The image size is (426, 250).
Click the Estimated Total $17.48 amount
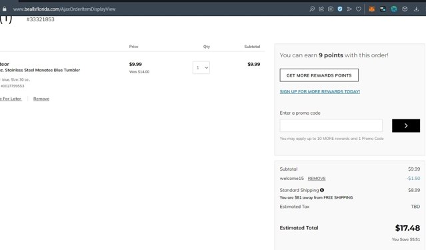[407, 228]
